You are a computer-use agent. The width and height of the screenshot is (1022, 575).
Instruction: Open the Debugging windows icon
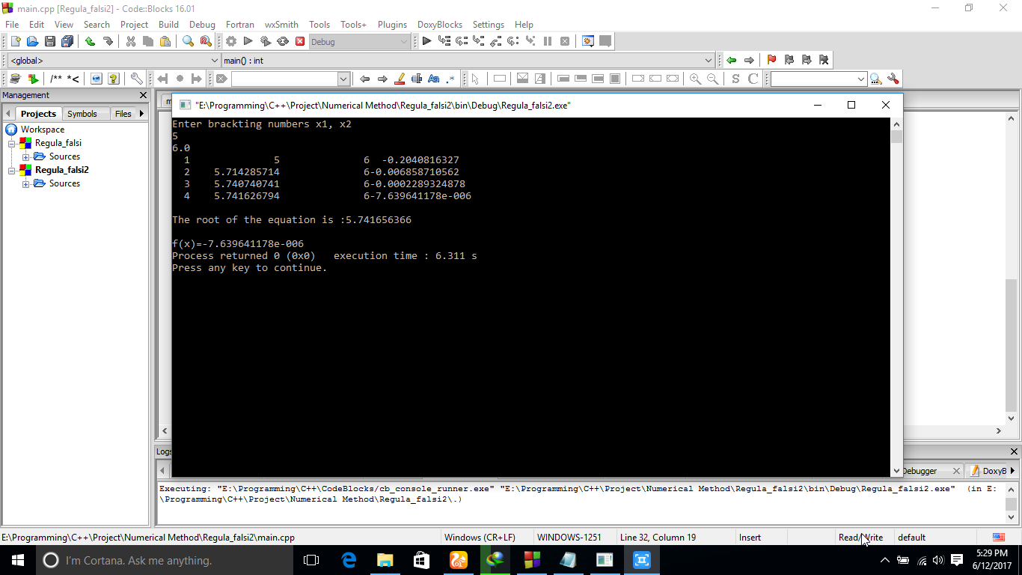point(588,42)
